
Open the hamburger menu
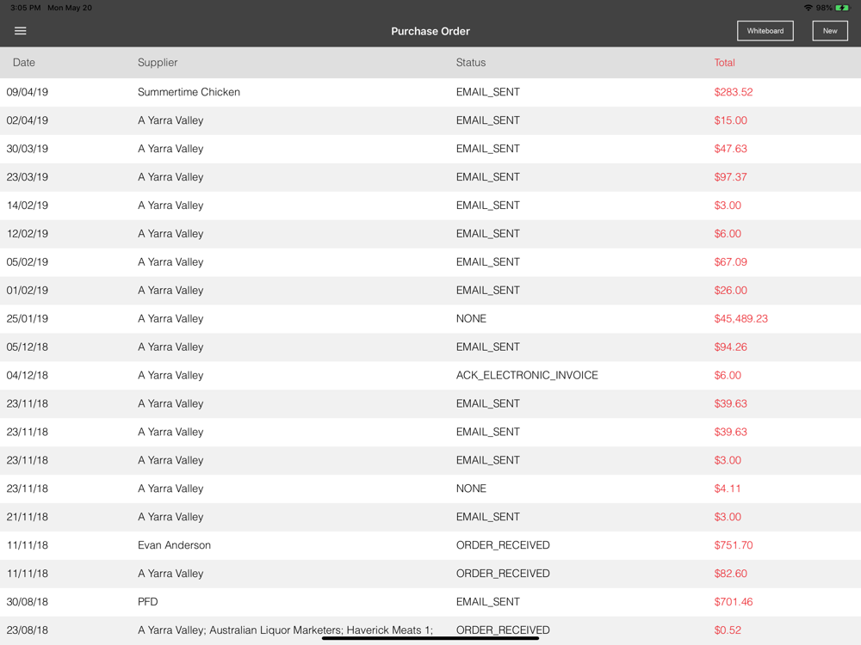pos(21,31)
